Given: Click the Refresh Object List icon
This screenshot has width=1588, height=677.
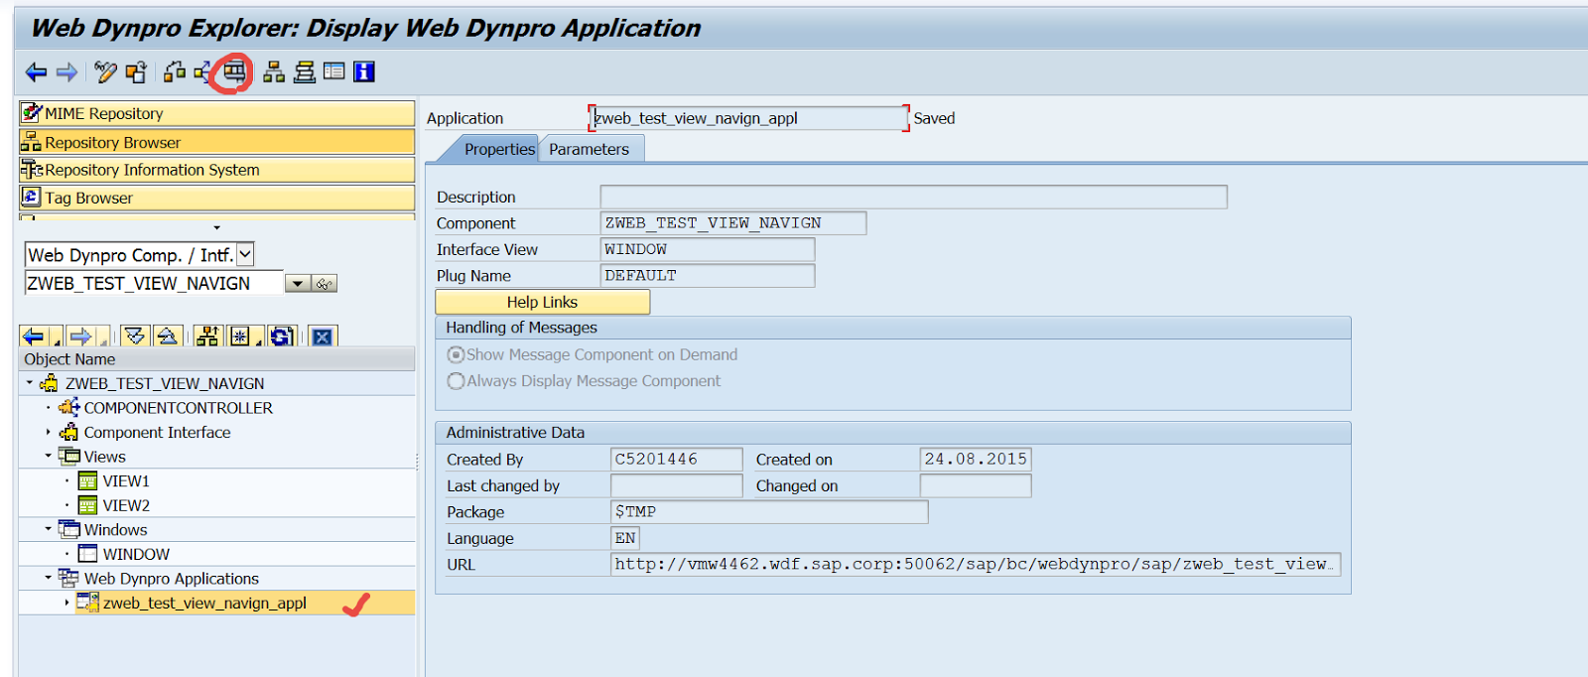Looking at the screenshot, I should 281,337.
